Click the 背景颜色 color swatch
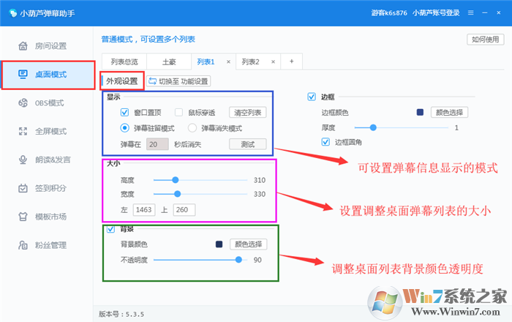Screen dimensions: 512x322 pos(219,244)
